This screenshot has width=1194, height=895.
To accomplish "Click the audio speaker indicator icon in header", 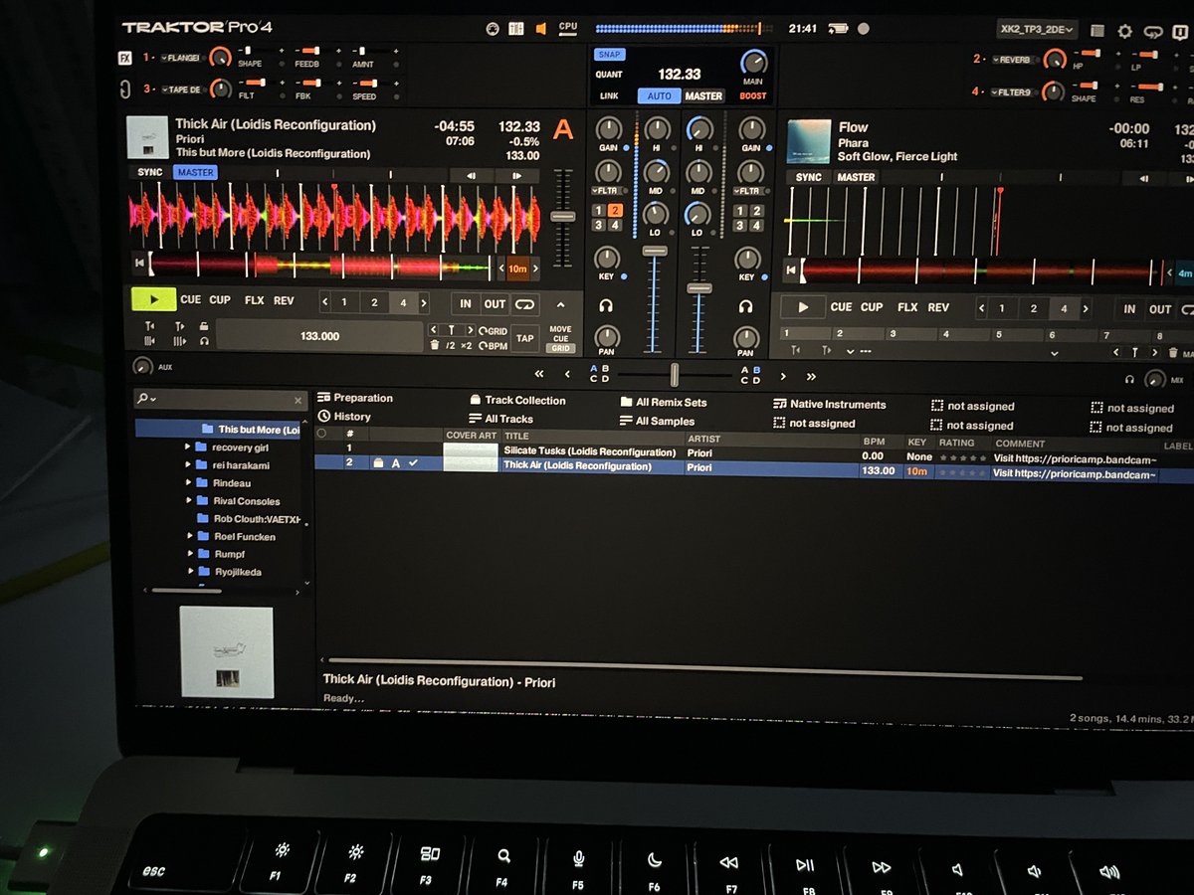I will (541, 29).
